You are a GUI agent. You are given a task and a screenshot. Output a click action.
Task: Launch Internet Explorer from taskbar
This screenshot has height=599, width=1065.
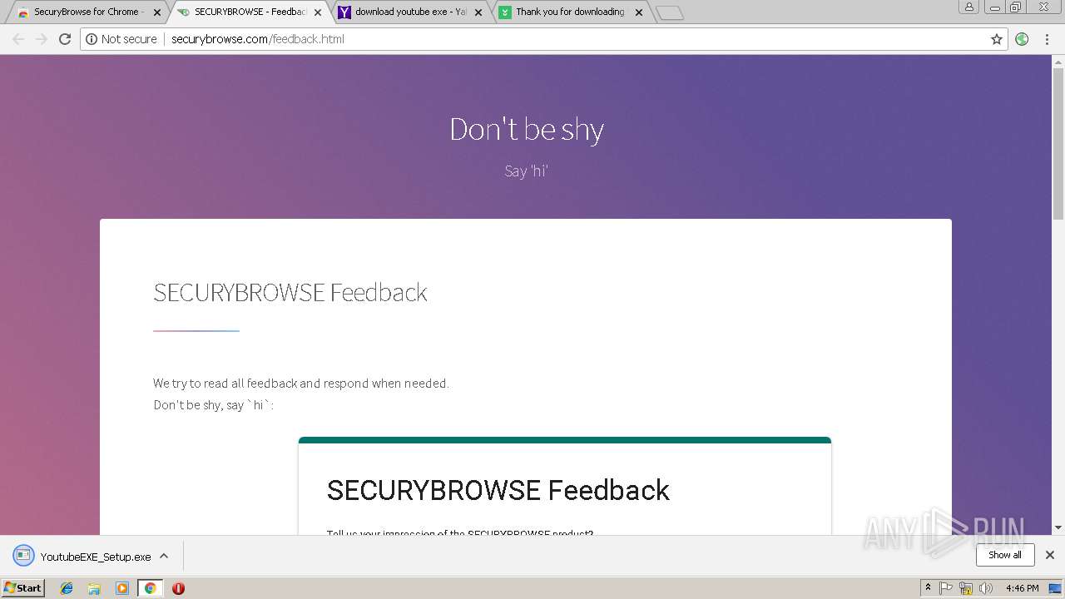[67, 588]
